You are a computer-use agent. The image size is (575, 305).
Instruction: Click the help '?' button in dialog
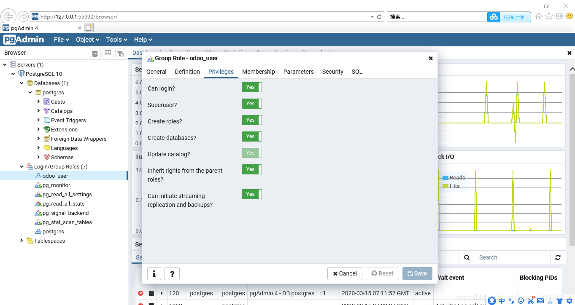tap(172, 273)
